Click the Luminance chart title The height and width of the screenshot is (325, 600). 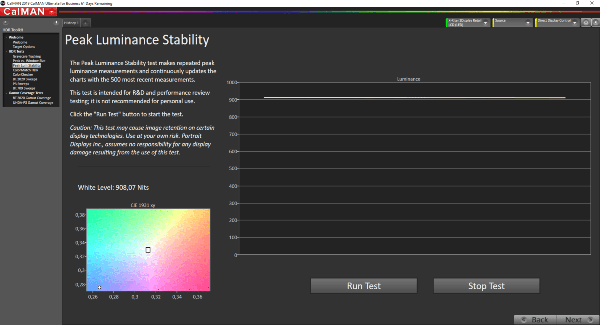coord(409,79)
